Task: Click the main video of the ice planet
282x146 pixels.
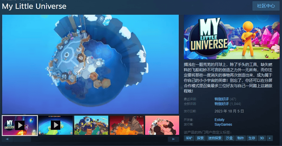Action: (x=90, y=64)
